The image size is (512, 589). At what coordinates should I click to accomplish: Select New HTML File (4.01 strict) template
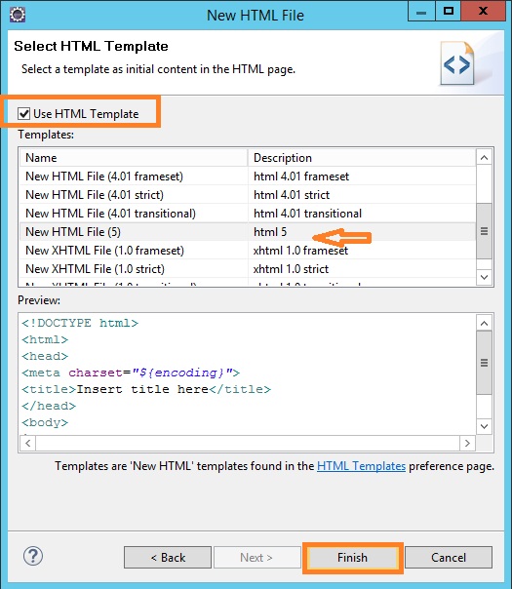247,195
